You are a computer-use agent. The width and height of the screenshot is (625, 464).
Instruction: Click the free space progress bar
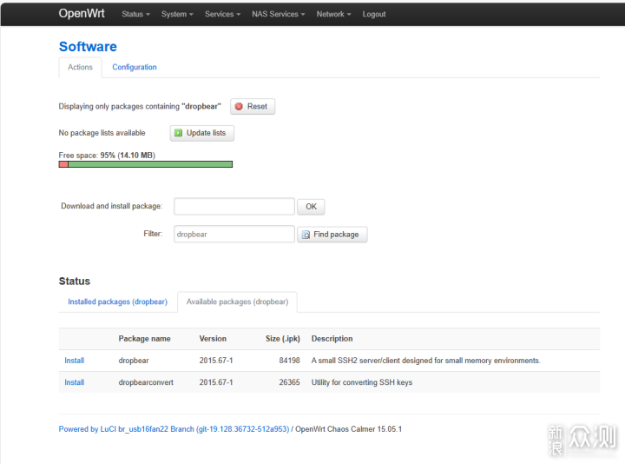[146, 164]
